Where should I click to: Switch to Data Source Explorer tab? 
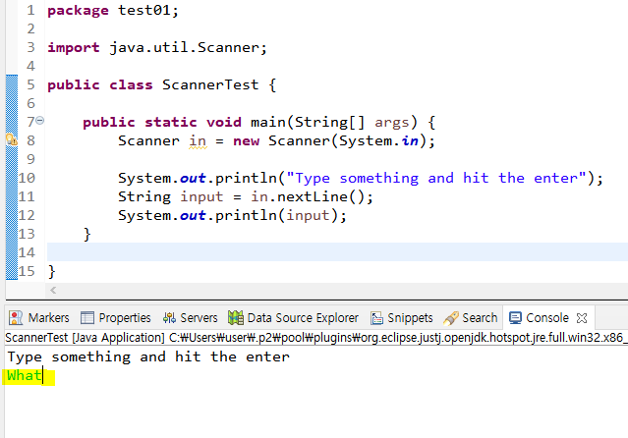pyautogui.click(x=293, y=318)
